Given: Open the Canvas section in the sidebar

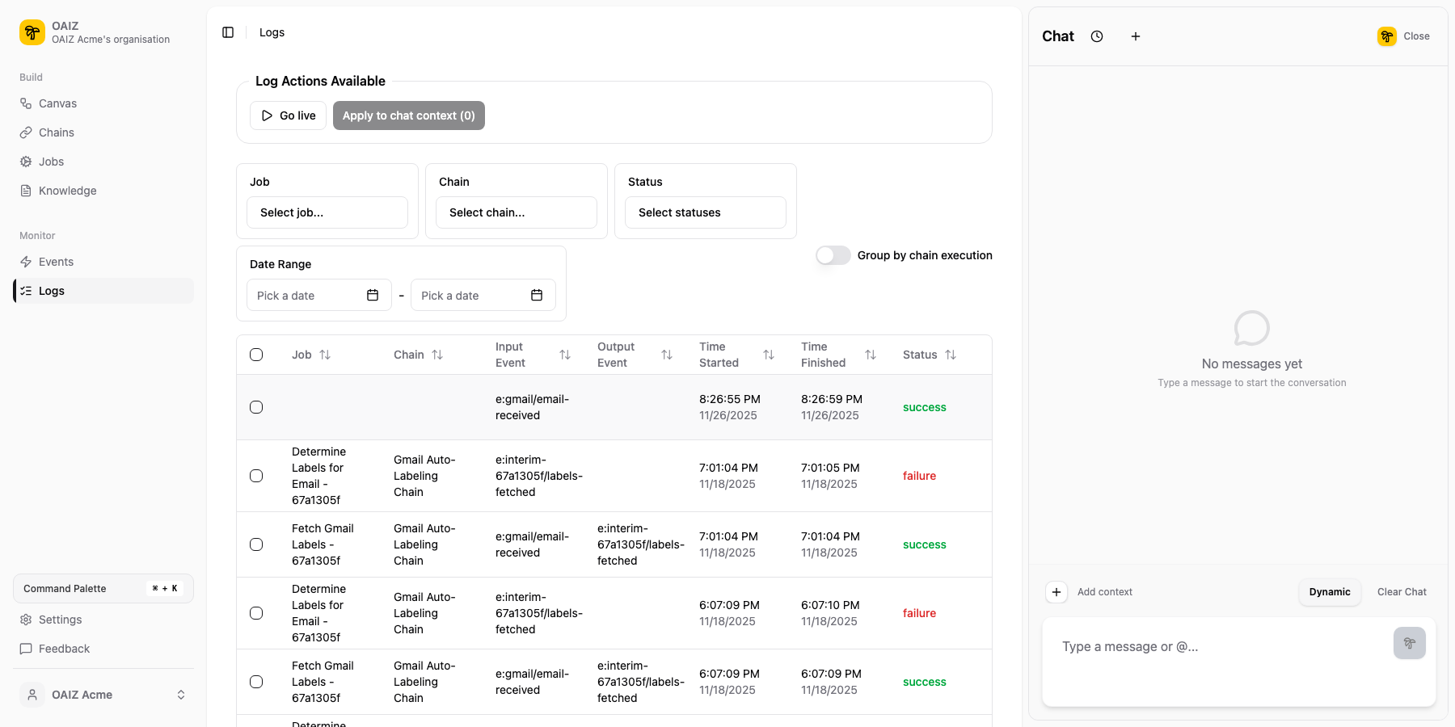Looking at the screenshot, I should click(x=57, y=103).
